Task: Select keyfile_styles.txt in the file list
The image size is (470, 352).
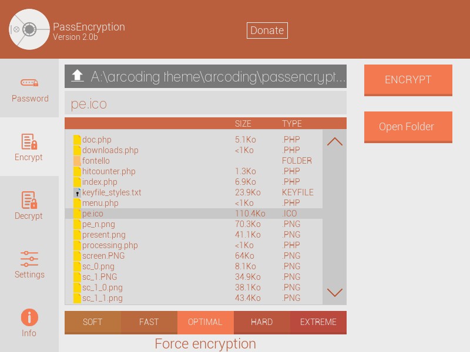Action: 112,192
